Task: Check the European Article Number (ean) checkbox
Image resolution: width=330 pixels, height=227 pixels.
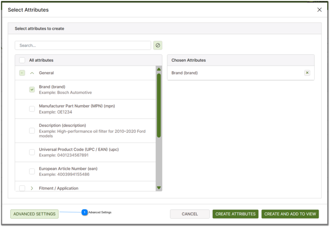Action: click(32, 171)
